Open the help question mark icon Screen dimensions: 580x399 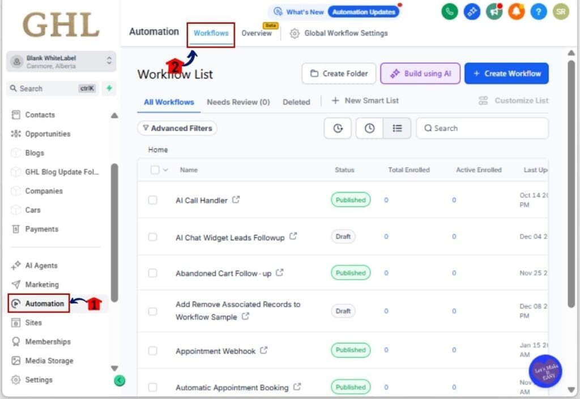pos(538,11)
